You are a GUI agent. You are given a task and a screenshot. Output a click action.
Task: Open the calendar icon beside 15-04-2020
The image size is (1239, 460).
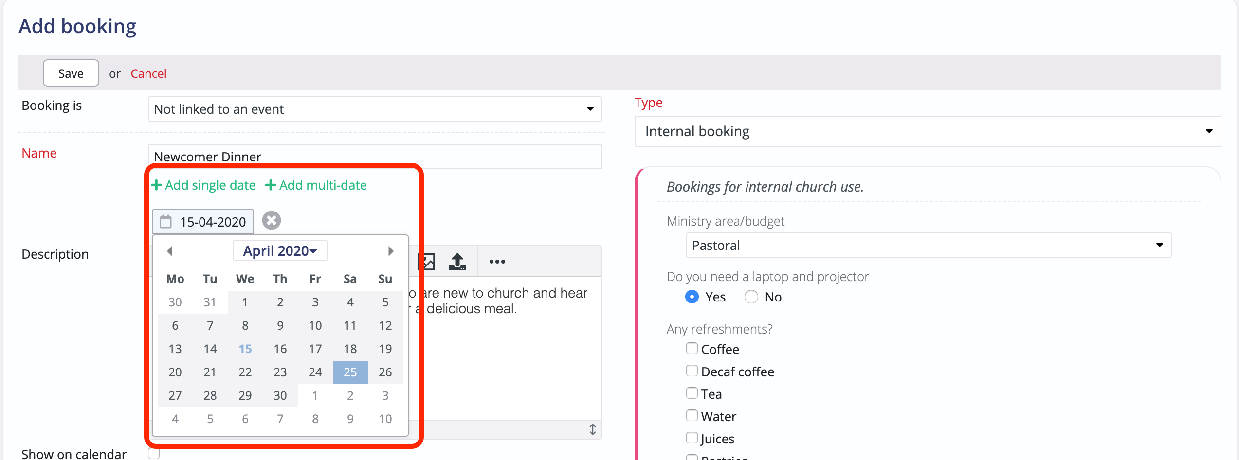166,221
